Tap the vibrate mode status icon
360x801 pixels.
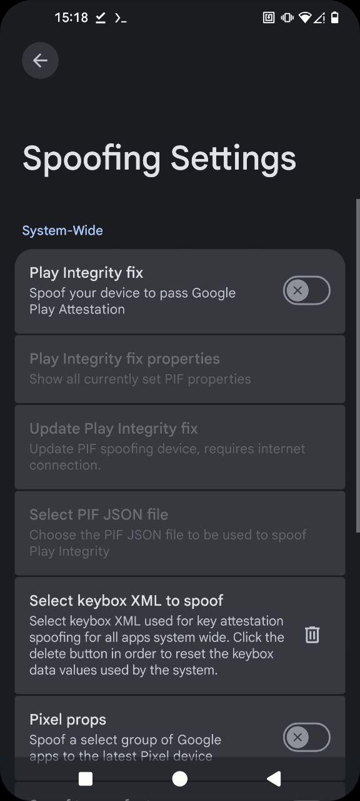pos(287,18)
